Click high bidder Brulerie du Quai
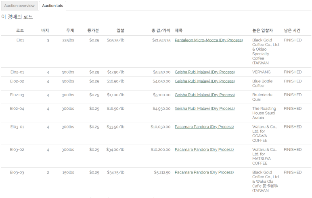Image resolution: width=312 pixels, height=198 pixels. pyautogui.click(x=262, y=97)
